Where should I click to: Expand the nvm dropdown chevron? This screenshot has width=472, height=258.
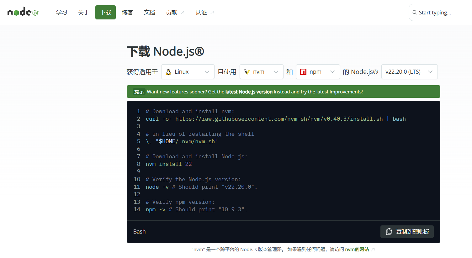(x=276, y=72)
